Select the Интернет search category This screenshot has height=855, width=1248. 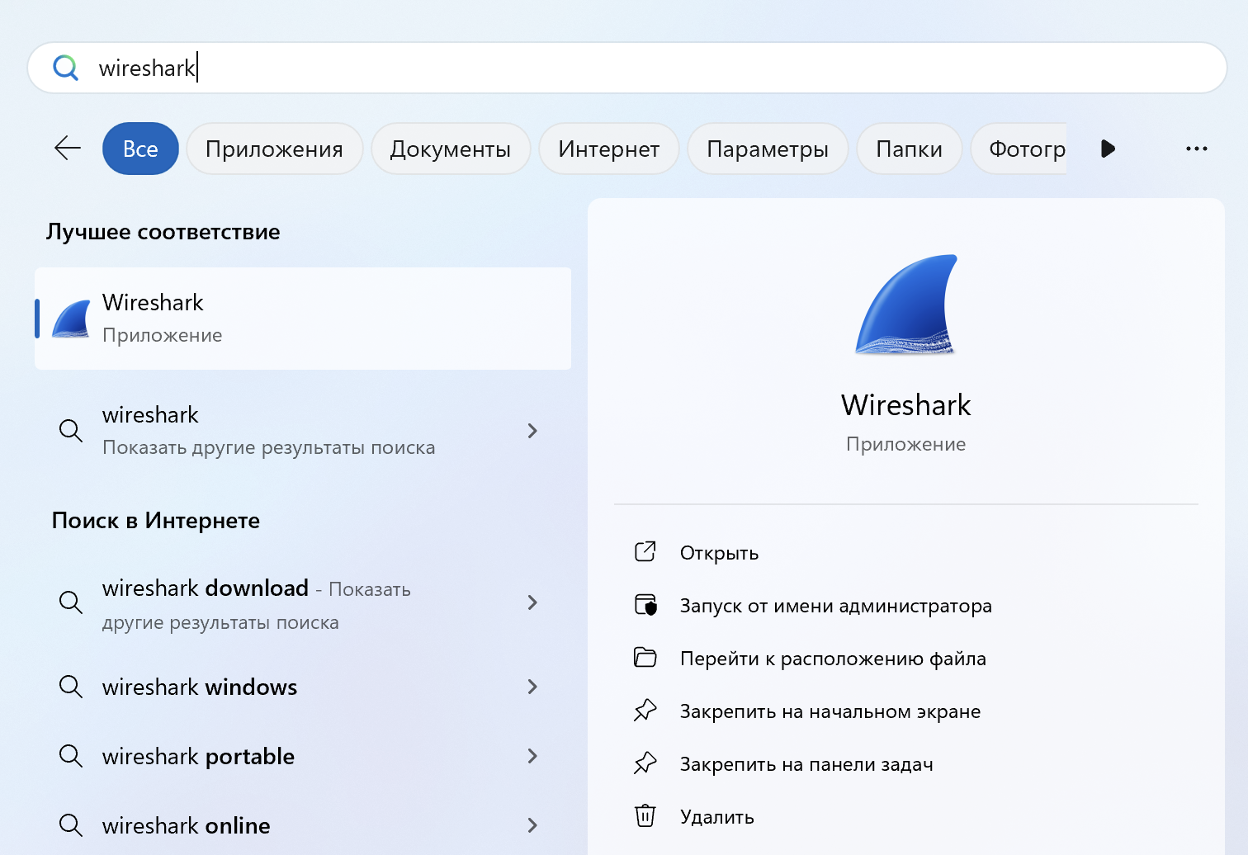coord(608,149)
